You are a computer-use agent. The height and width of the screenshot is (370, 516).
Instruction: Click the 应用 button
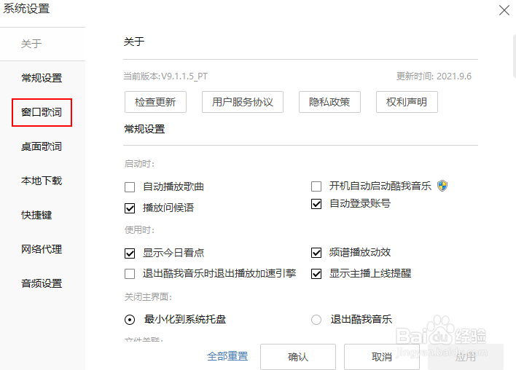click(466, 357)
